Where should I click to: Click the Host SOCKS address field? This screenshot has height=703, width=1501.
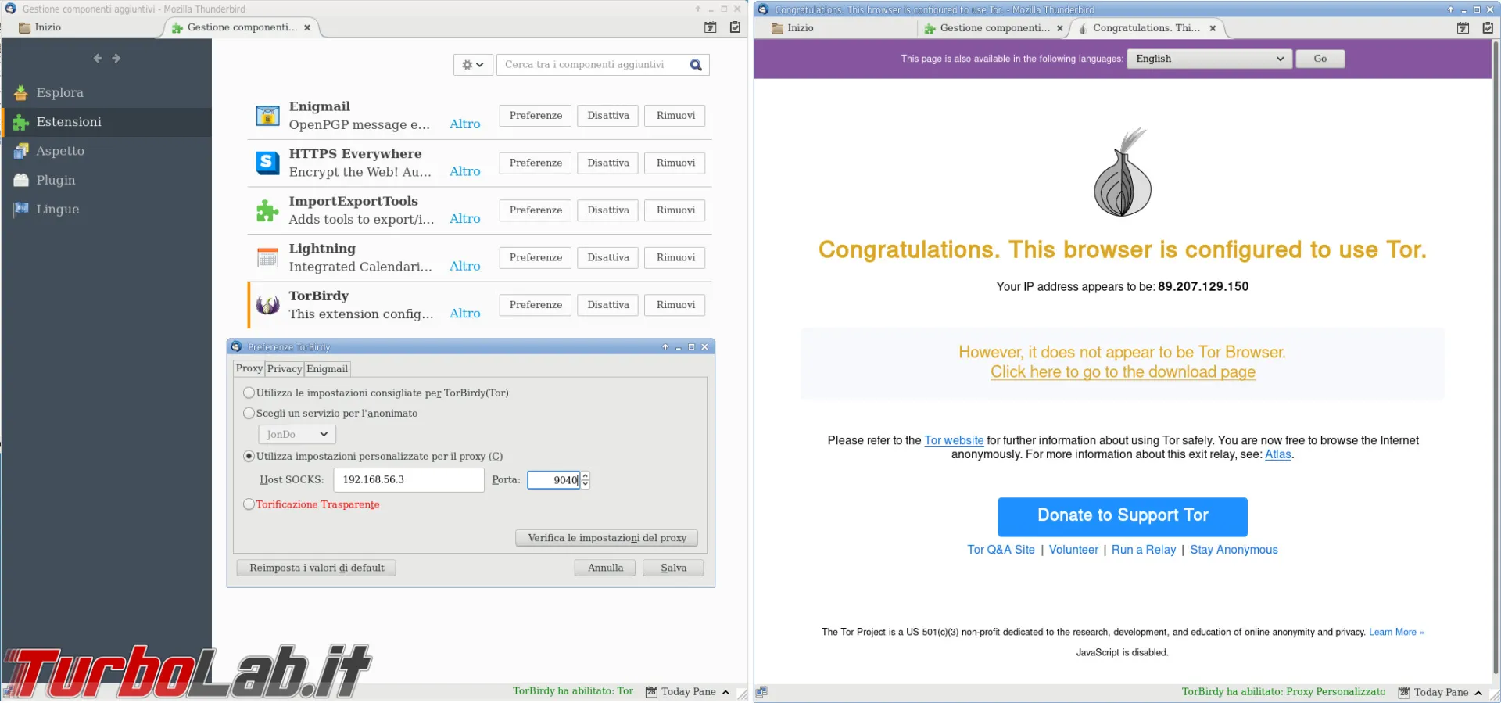409,480
